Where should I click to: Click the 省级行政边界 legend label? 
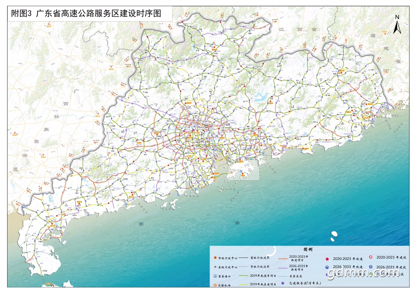click(x=260, y=258)
